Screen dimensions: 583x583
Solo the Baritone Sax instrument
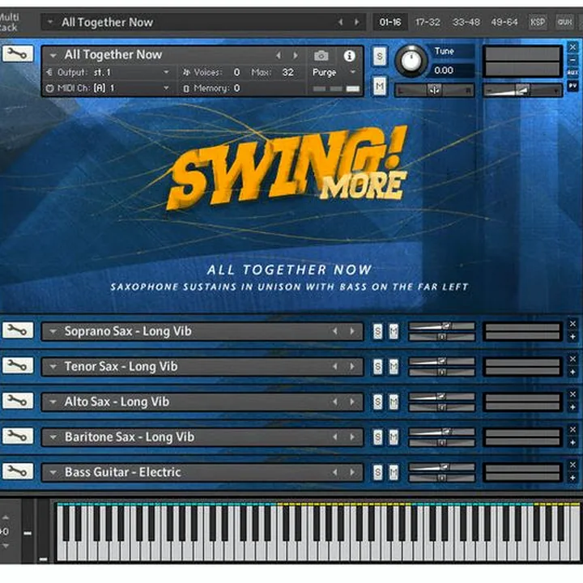point(377,437)
